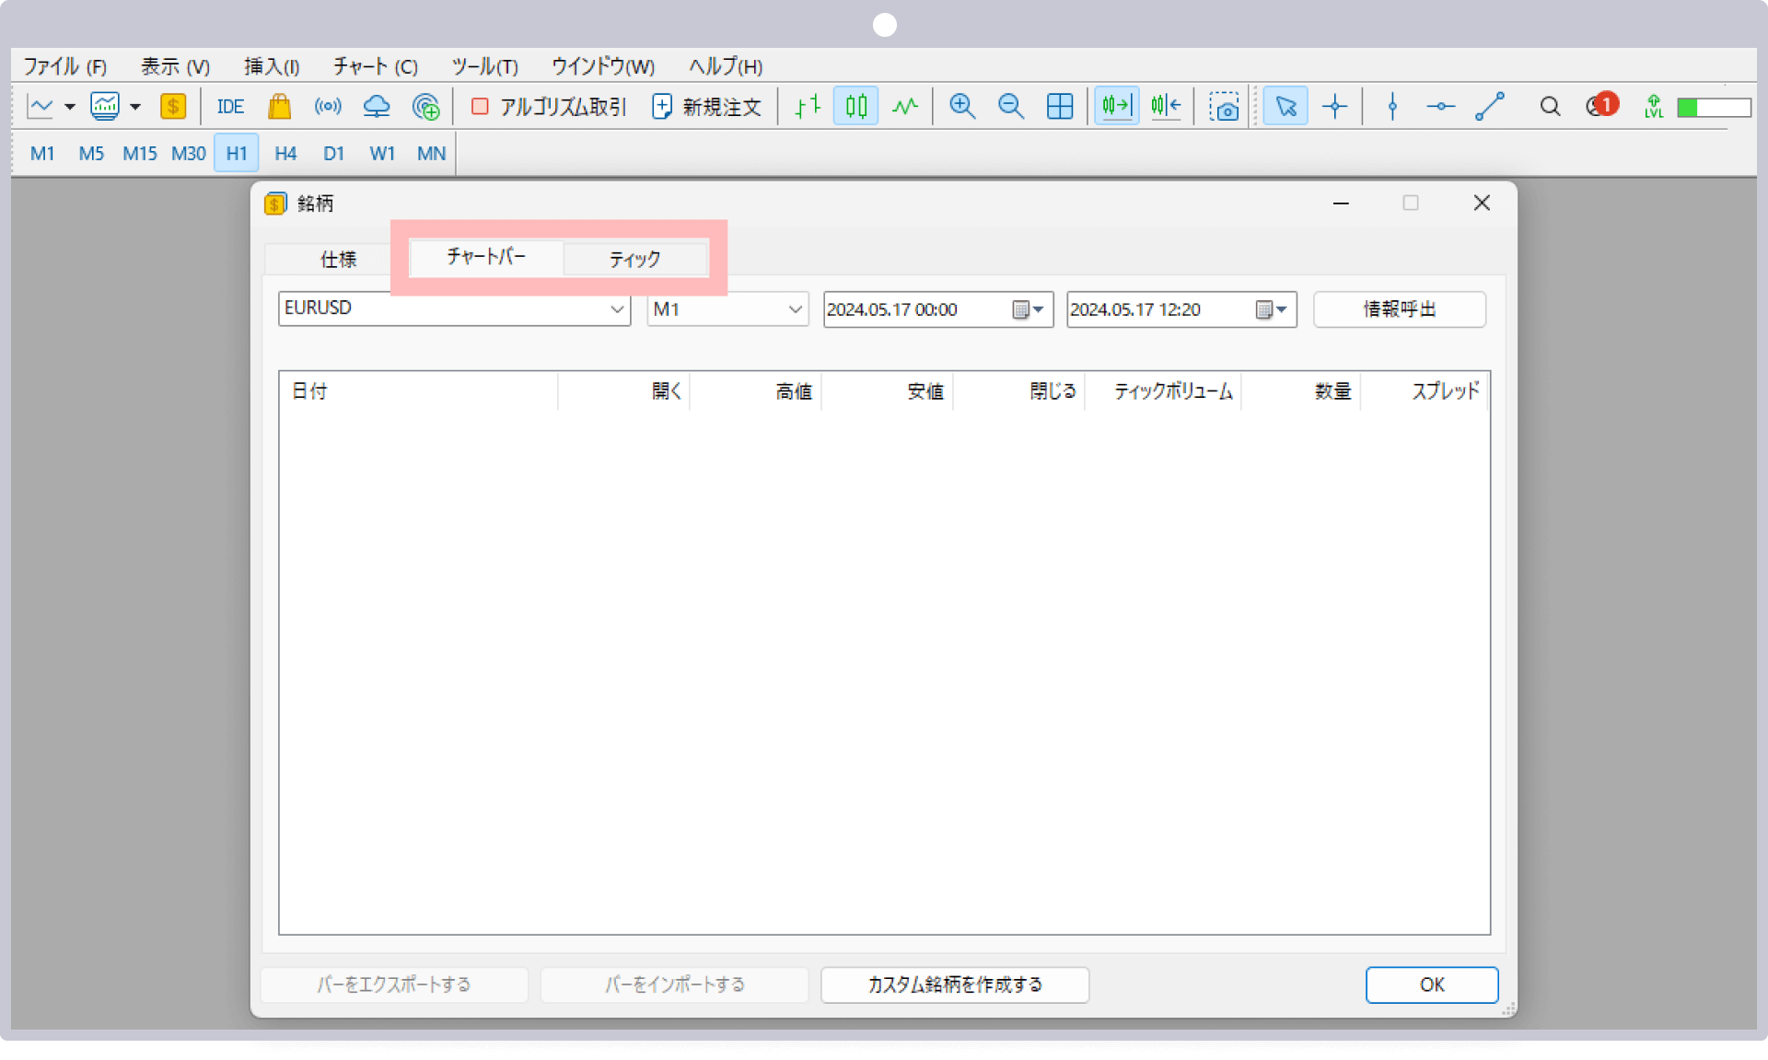Switch to the 仕様 tab
The height and width of the screenshot is (1060, 1768).
click(338, 259)
